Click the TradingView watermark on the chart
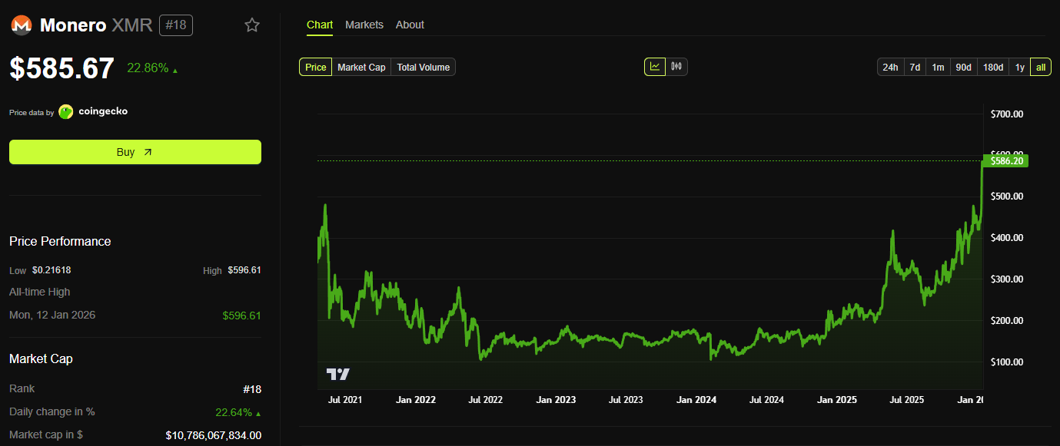 point(338,374)
